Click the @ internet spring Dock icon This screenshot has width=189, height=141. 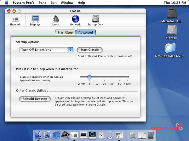(133, 135)
